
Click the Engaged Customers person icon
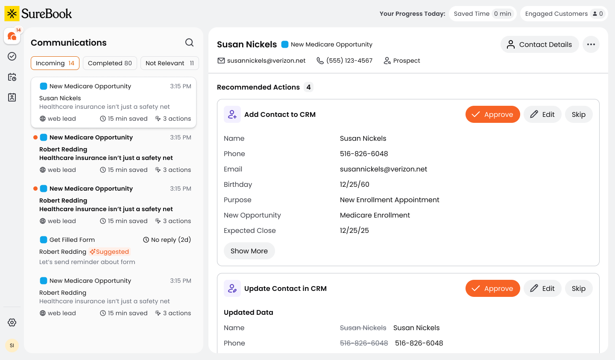pos(595,14)
